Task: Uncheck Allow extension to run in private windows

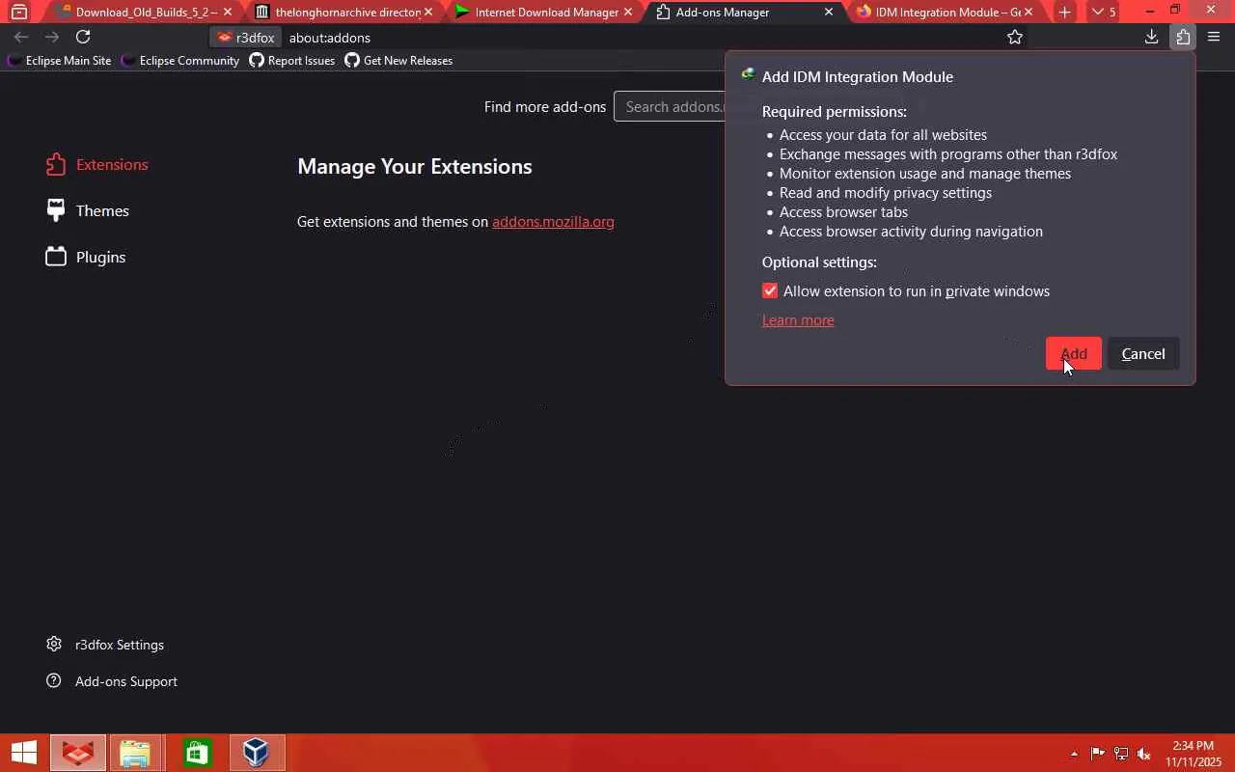Action: pos(770,291)
